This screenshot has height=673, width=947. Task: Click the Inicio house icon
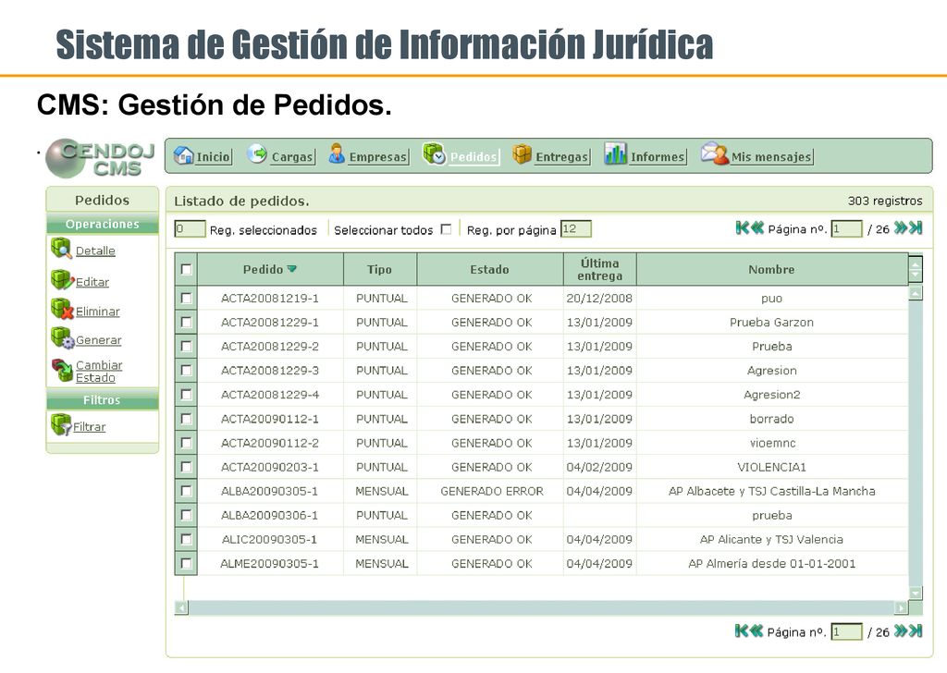(x=184, y=155)
